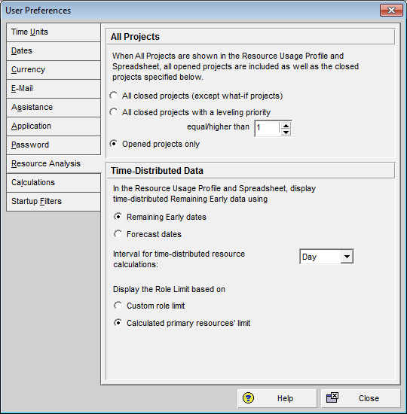Click 'Display the Role Limit based on' text
Viewport: 407px width, 414px height.
click(x=169, y=289)
